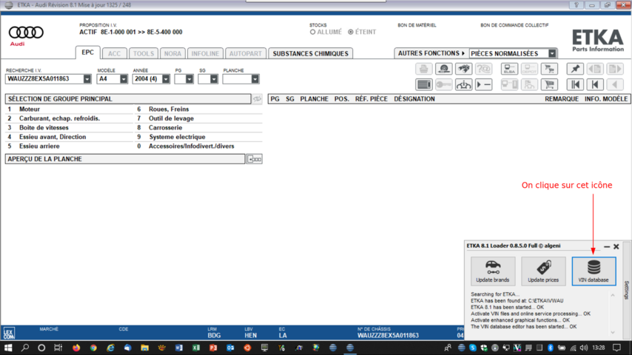Switch to the TOOLS tab
This screenshot has width=632, height=355.
tap(144, 53)
